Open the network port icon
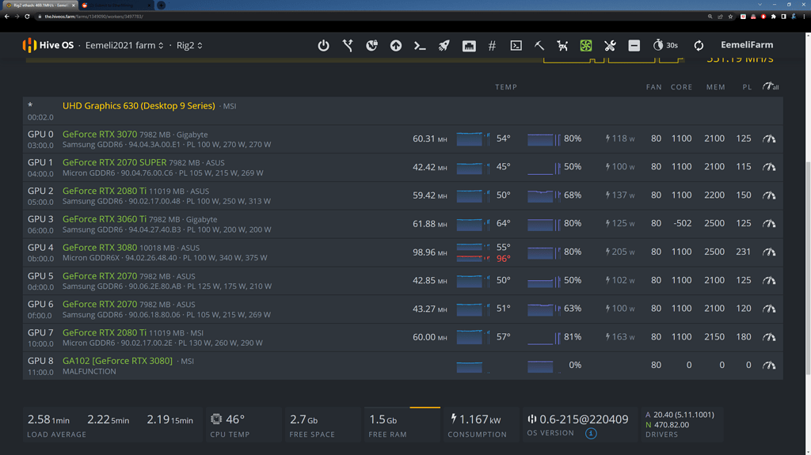The image size is (811, 455). click(x=469, y=46)
